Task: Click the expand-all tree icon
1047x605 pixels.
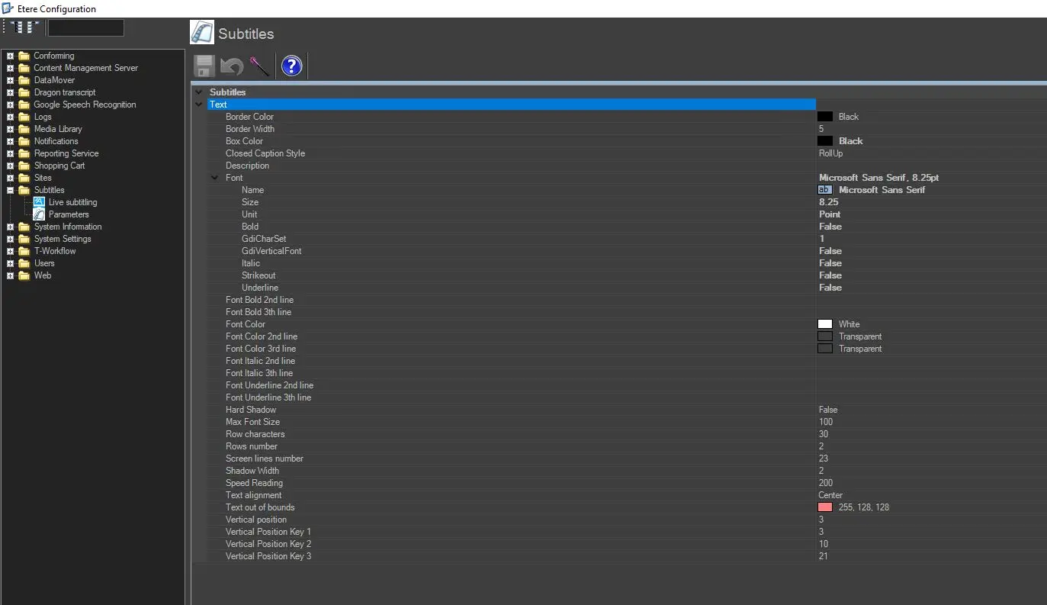Action: [16, 27]
